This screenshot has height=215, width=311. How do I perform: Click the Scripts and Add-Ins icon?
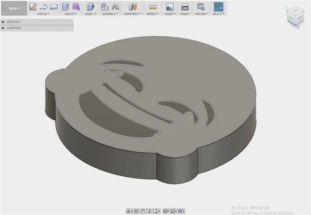coord(201,7)
